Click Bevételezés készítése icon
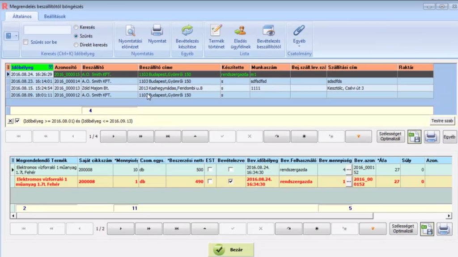This screenshot has height=257, width=458. [186, 35]
